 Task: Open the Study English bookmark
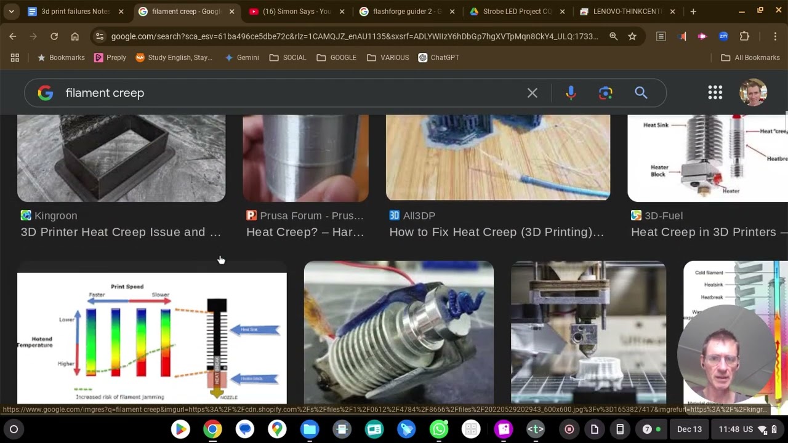174,57
